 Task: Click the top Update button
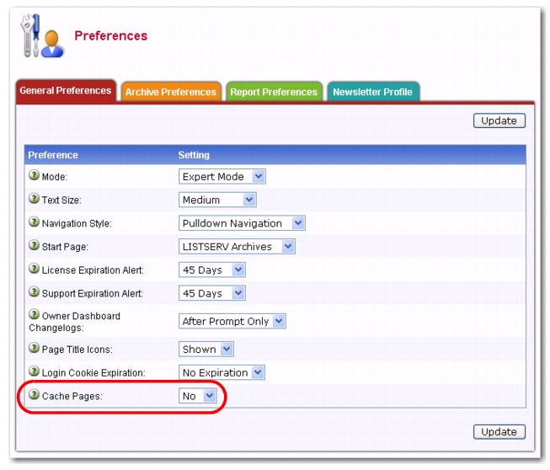499,120
